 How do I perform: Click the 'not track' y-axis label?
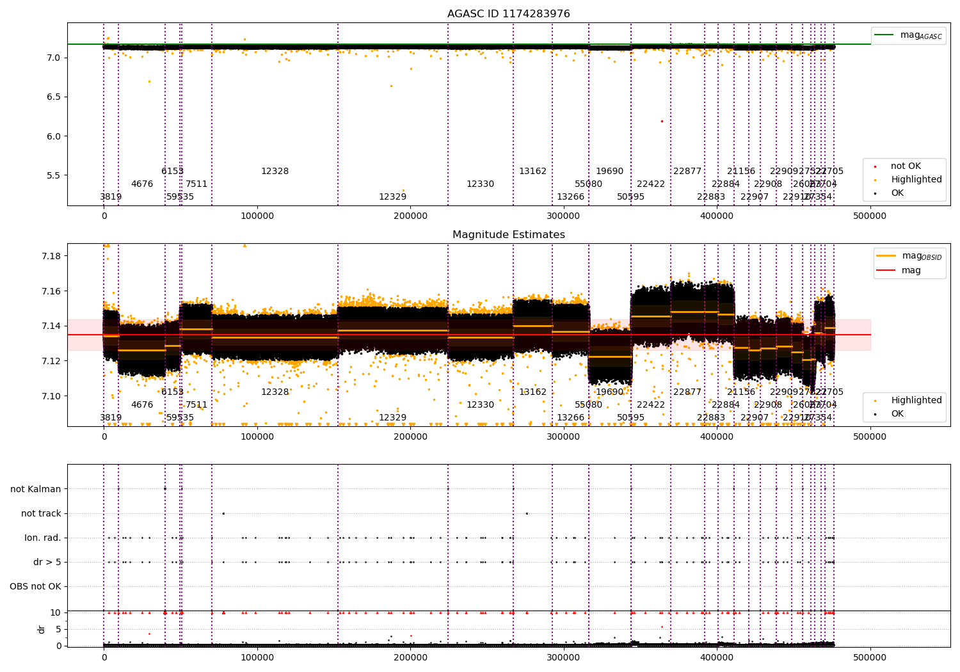(x=41, y=513)
